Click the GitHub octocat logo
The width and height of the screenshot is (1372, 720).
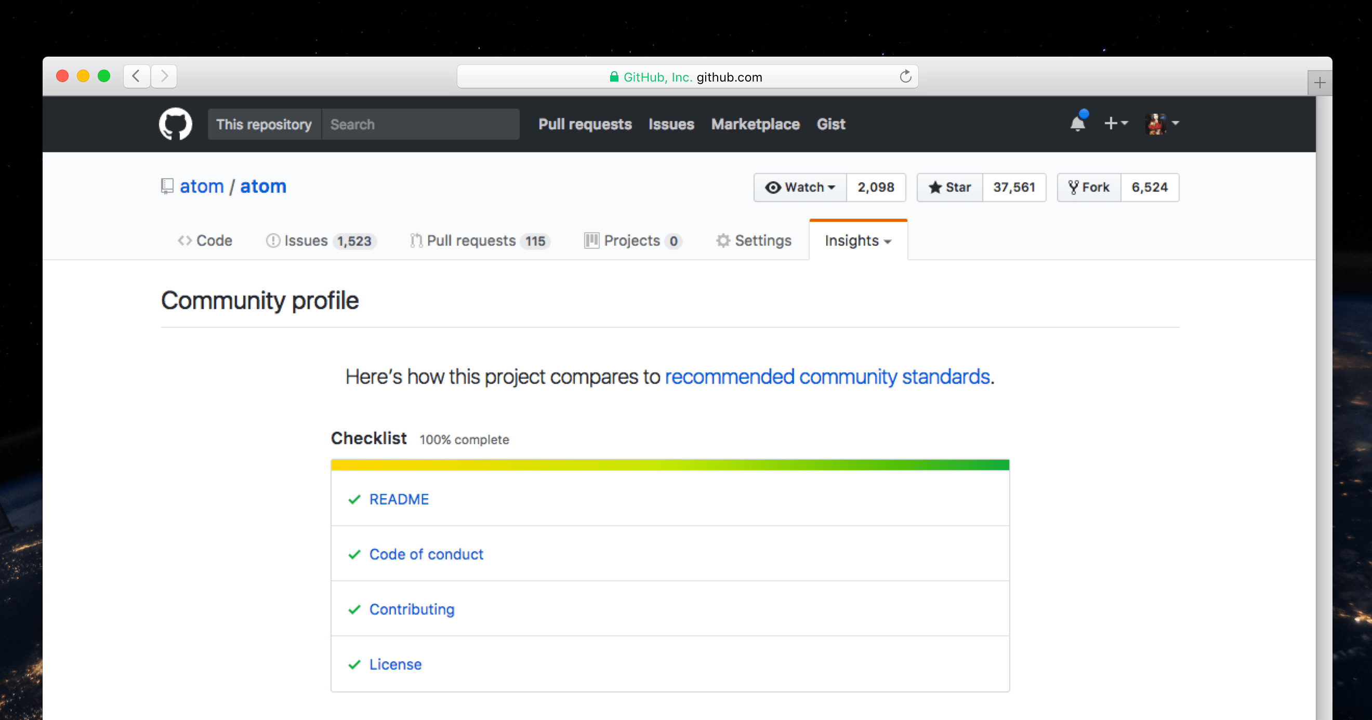click(175, 124)
